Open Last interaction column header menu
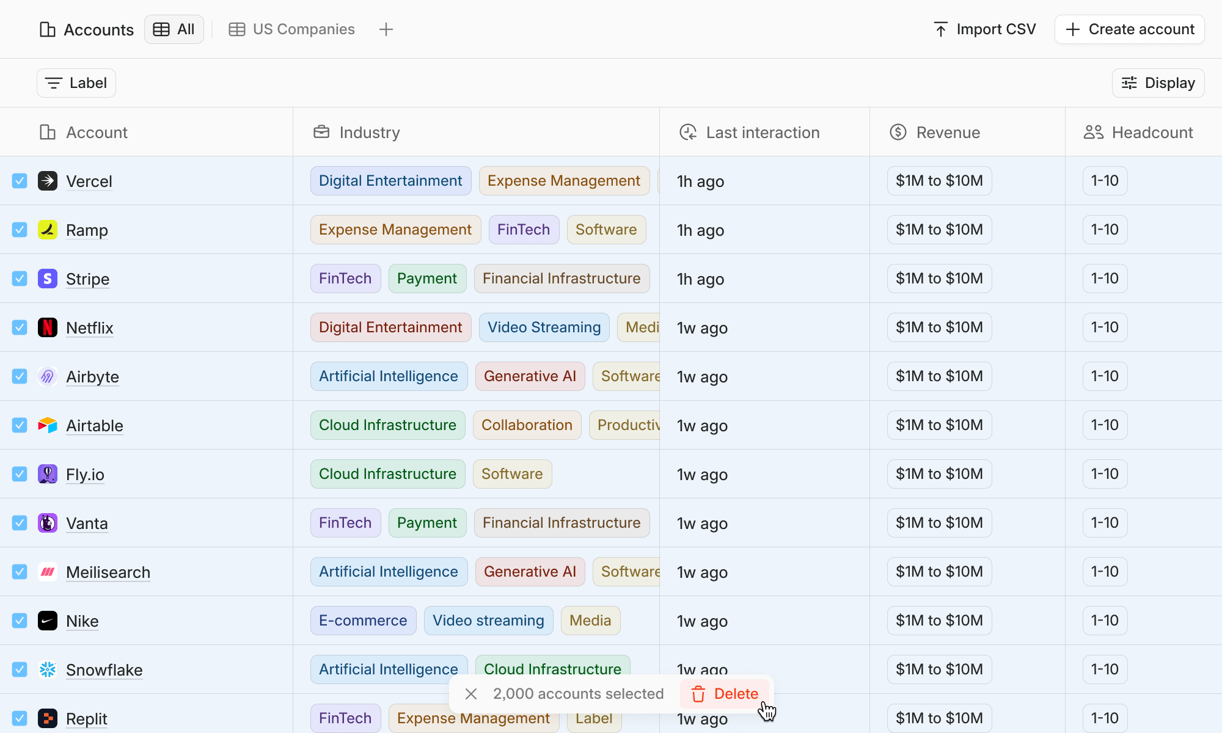 click(x=763, y=133)
